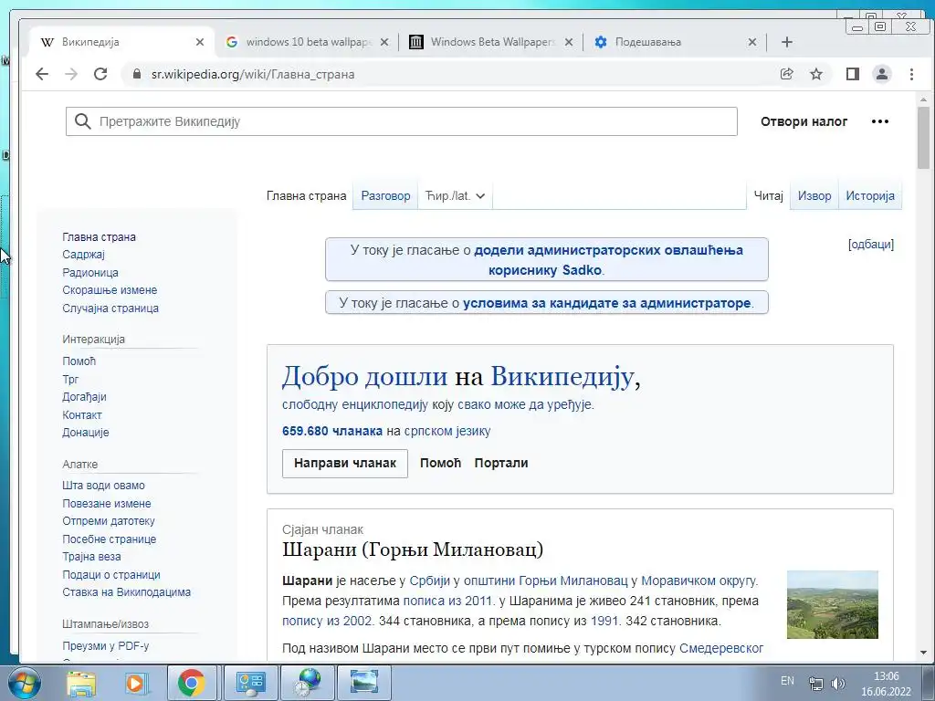Open the share page icon in address bar

(786, 74)
